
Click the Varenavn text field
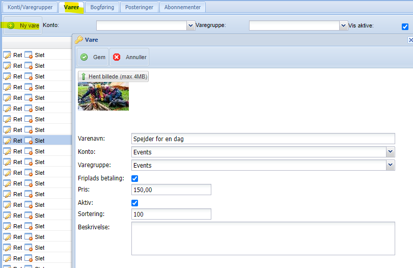pyautogui.click(x=263, y=139)
